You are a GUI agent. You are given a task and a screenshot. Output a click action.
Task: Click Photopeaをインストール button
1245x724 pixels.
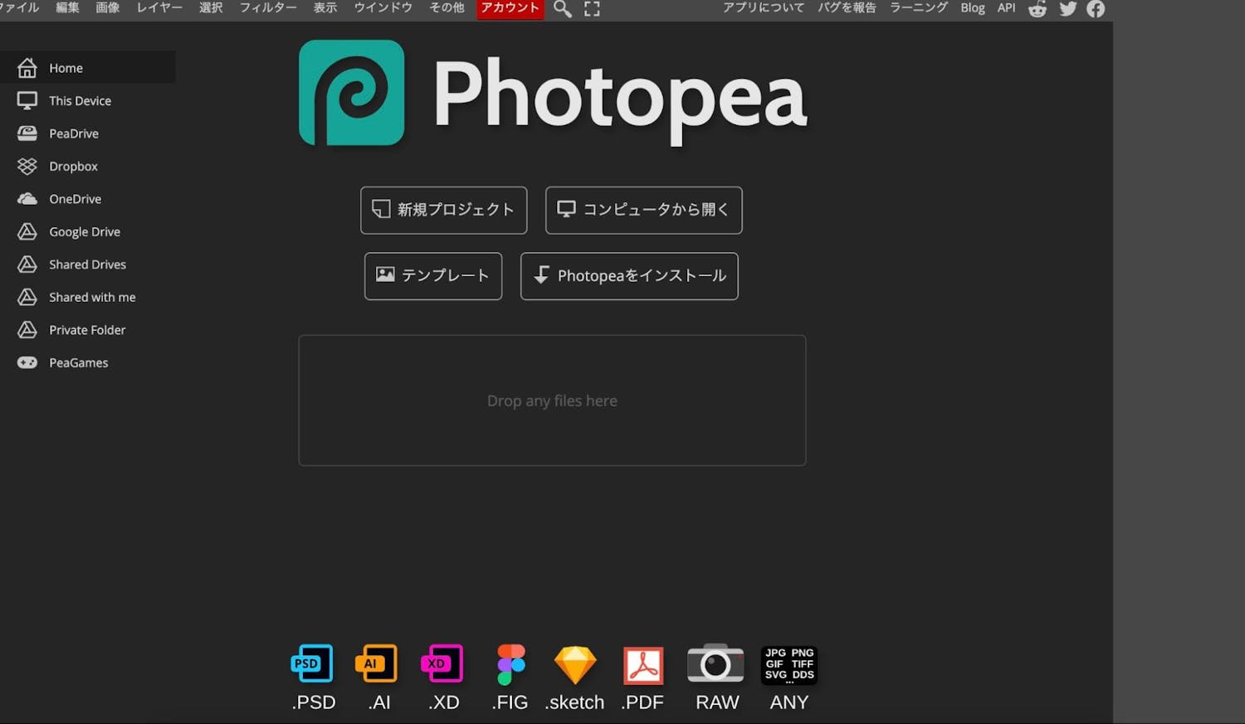coord(629,275)
